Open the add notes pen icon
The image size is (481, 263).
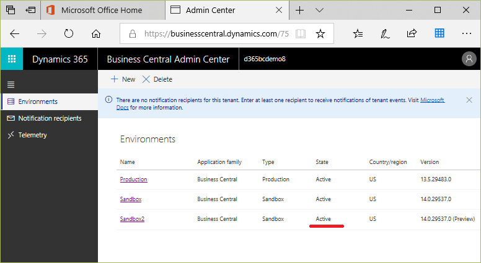pyautogui.click(x=385, y=33)
